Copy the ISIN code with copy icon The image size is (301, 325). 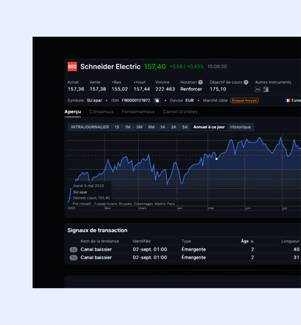pyautogui.click(x=157, y=100)
